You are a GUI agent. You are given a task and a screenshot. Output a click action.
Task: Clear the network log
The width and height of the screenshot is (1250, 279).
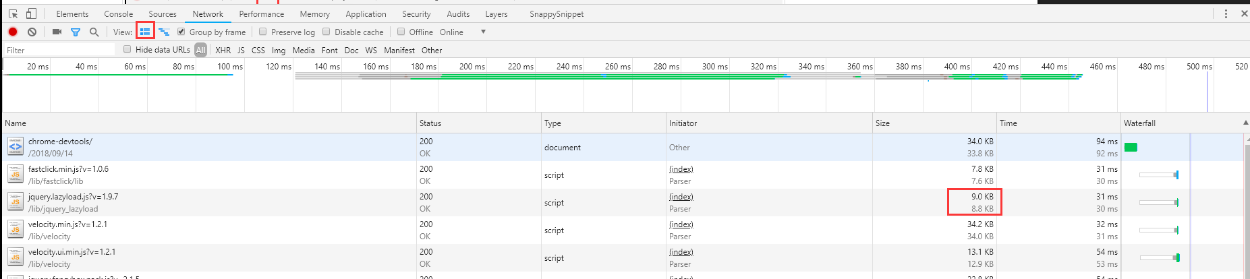coord(32,32)
